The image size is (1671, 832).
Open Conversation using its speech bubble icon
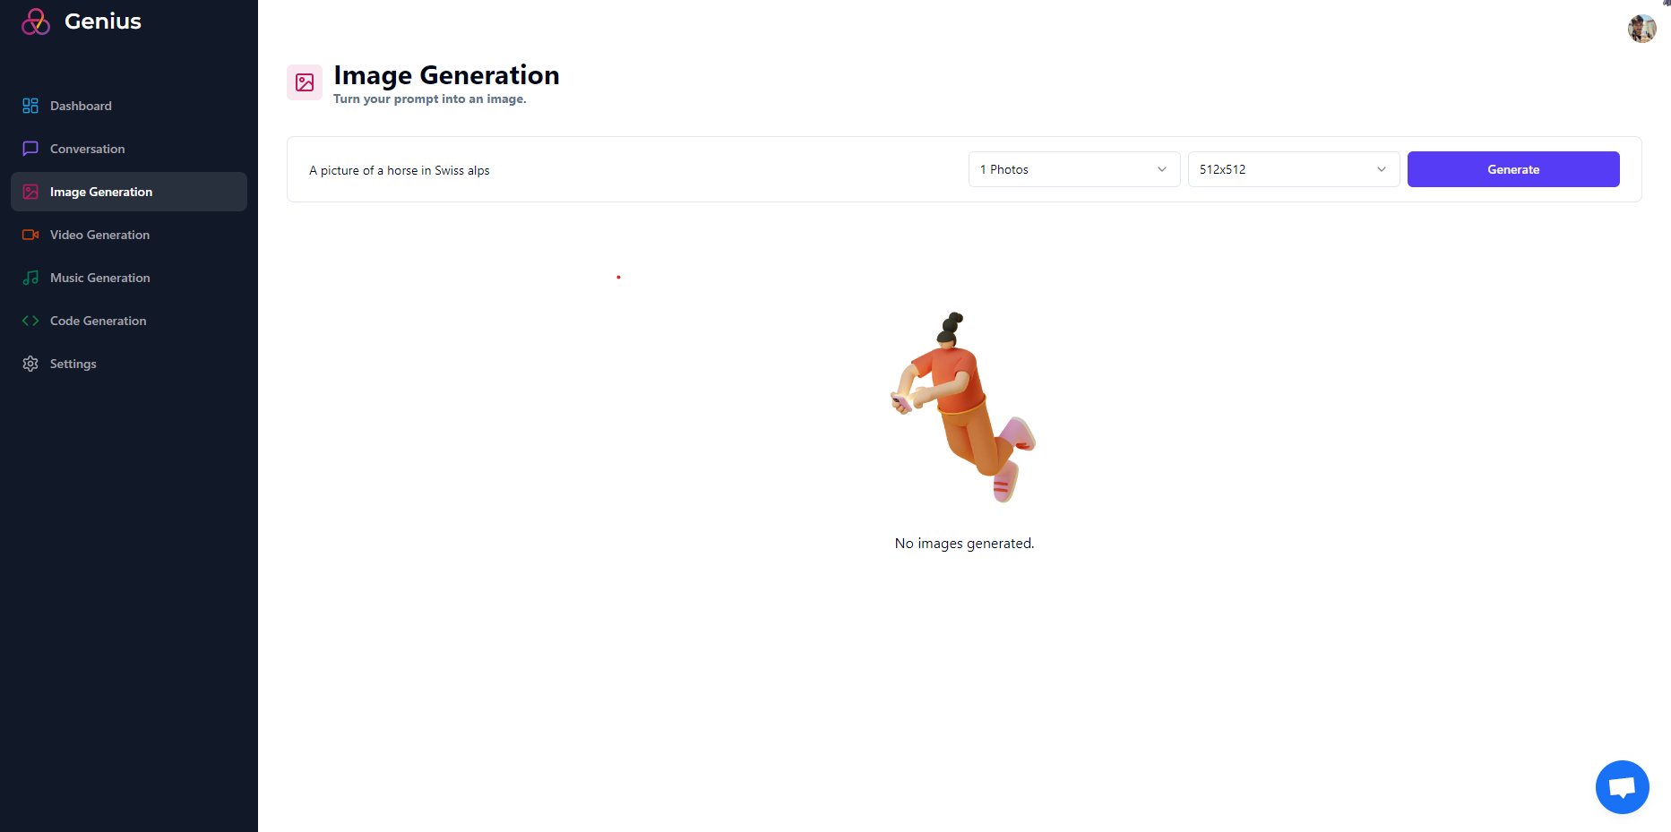click(30, 149)
